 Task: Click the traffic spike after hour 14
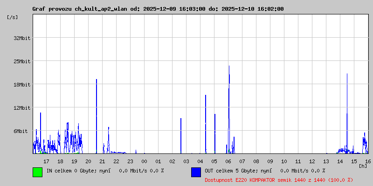(x=347, y=113)
